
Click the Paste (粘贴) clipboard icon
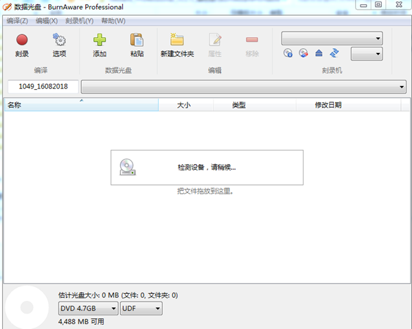pyautogui.click(x=137, y=44)
